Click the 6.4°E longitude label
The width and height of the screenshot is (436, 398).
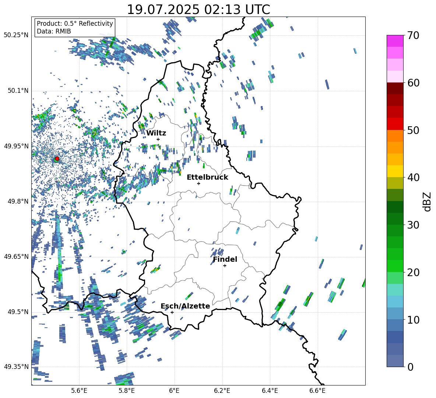tap(270, 391)
